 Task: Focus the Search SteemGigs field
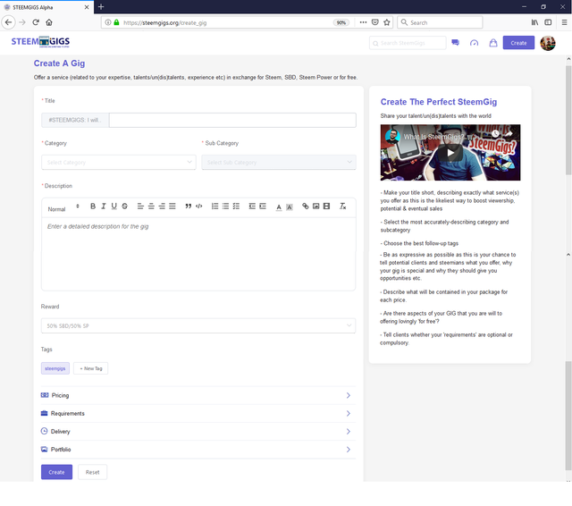coord(408,43)
